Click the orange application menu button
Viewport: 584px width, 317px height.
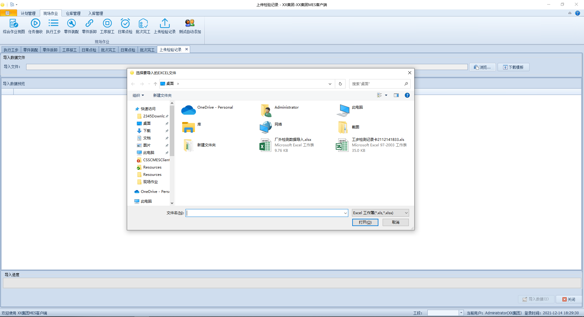(9, 13)
